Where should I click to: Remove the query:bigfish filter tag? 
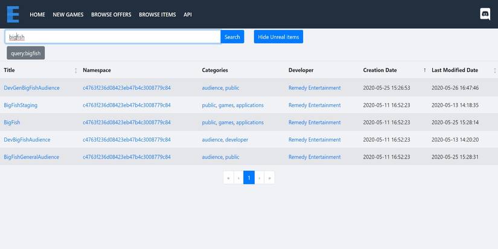(25, 53)
